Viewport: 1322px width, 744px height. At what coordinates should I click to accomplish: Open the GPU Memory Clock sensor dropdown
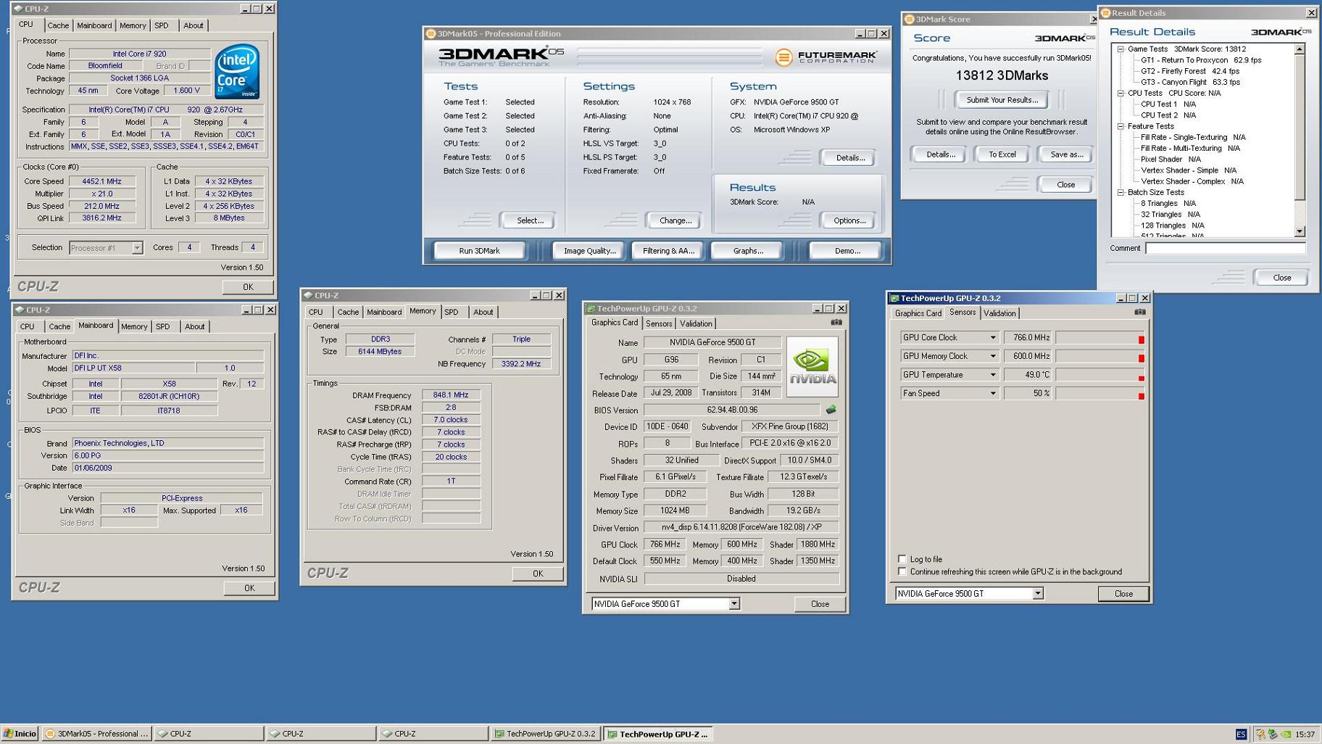tap(992, 356)
